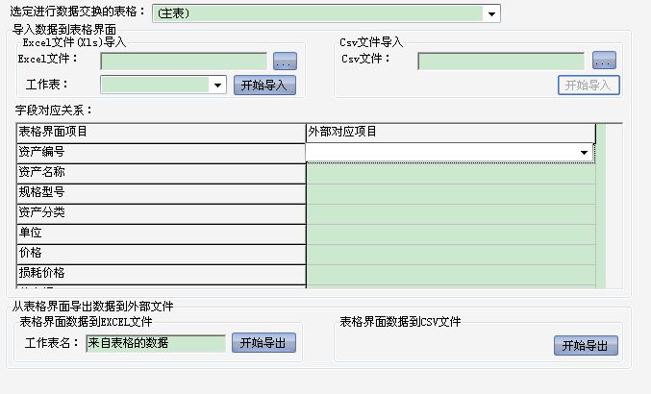Viewport: 651px width, 394px height.
Task: Browse for a Csv file with the ... button
Action: tap(604, 61)
